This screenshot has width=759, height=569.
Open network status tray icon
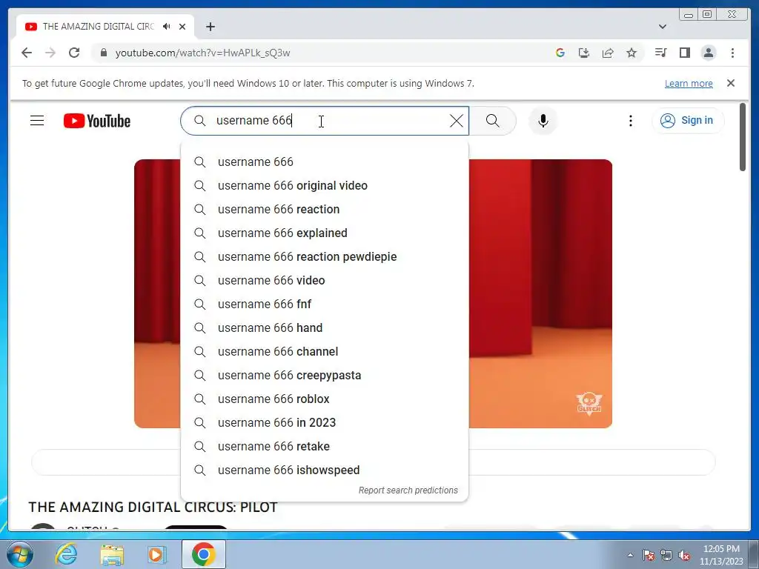click(x=666, y=555)
